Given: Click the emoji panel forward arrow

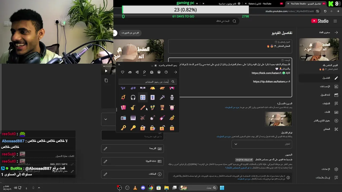Looking at the screenshot, I should click(x=175, y=72).
